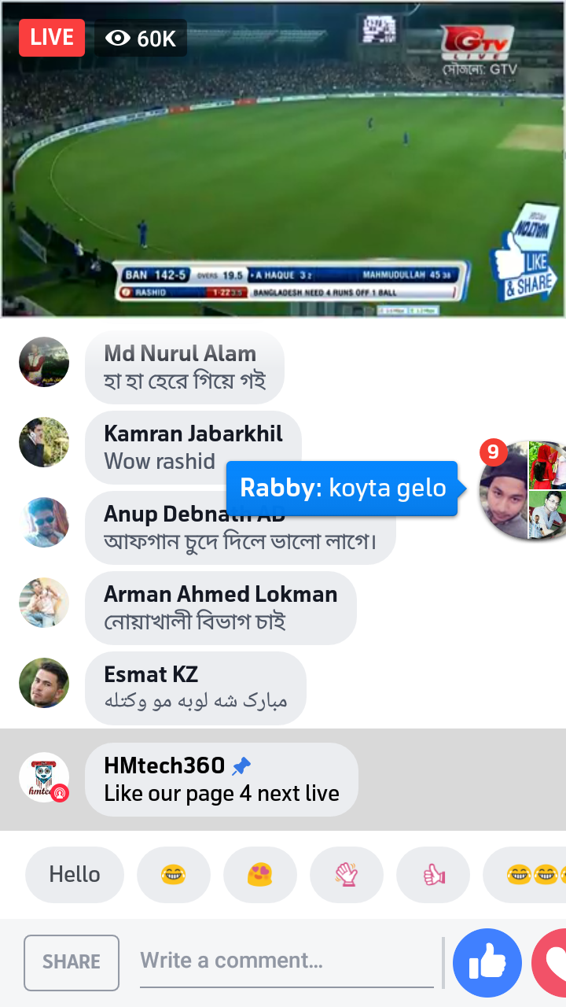Tap Esmat KZ's comment

coord(196,688)
